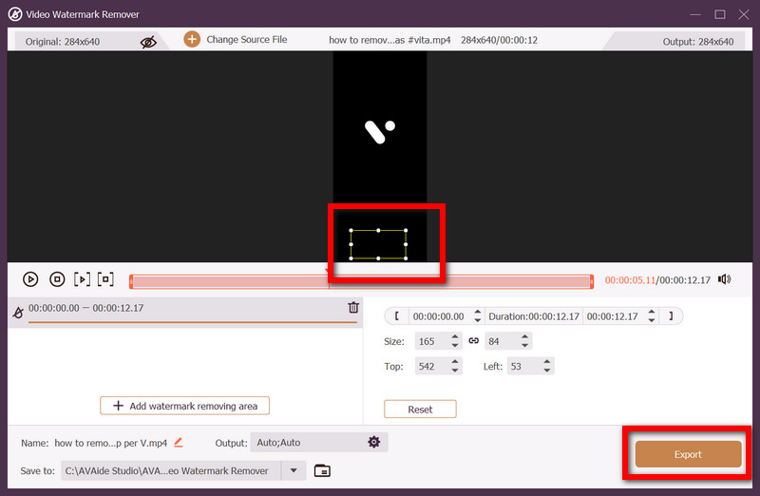
Task: Open output settings gear icon
Action: pos(374,442)
